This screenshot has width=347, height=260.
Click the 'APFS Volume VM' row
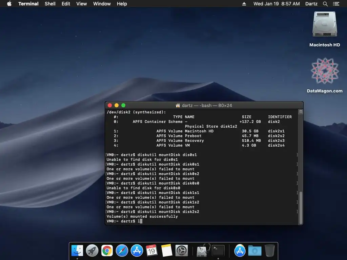[199, 145]
